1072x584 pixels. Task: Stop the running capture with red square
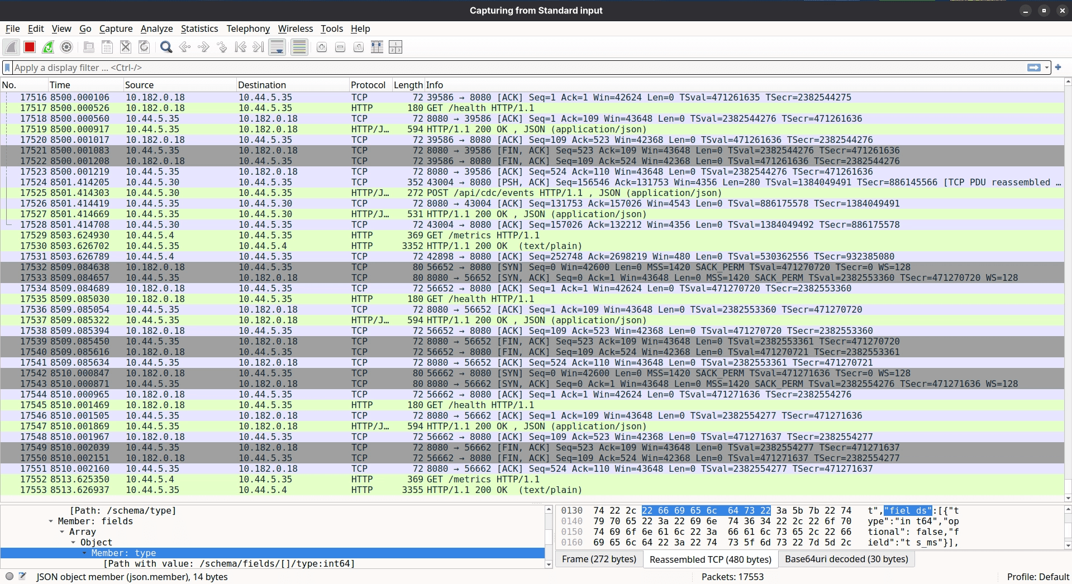30,47
